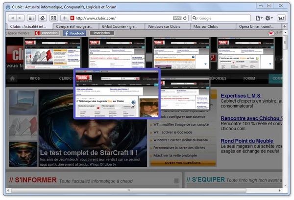
Task: Open the INFOS nav menu
Action: (x=35, y=78)
